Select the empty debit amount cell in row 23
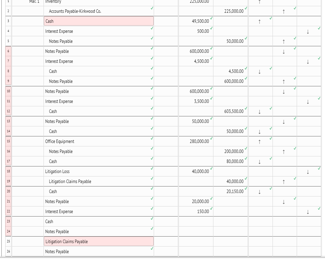This screenshot has height=259, width=325. point(195,221)
